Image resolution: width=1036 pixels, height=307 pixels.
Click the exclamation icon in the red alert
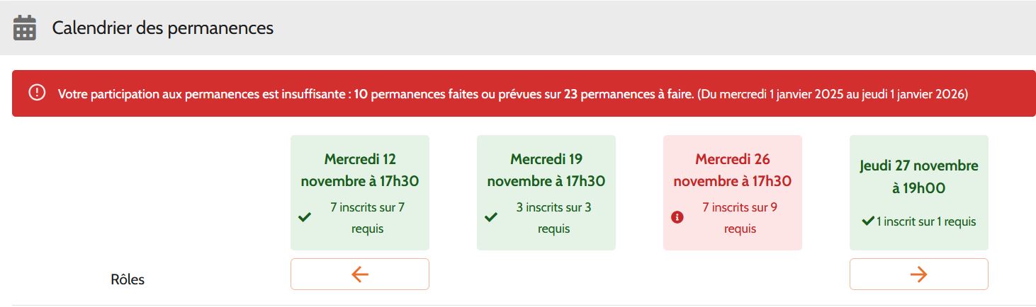pos(37,93)
